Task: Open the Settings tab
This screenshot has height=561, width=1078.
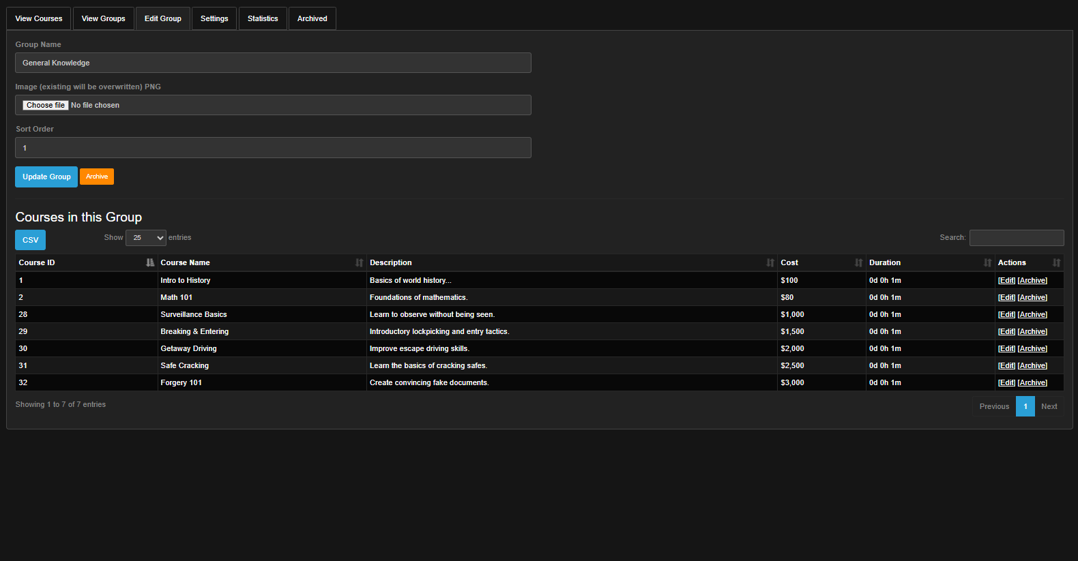Action: tap(214, 18)
